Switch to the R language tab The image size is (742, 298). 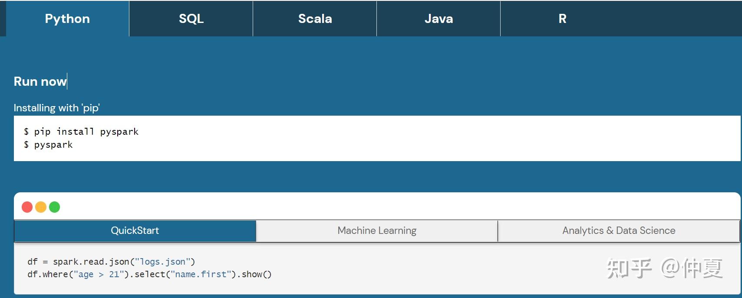click(562, 19)
